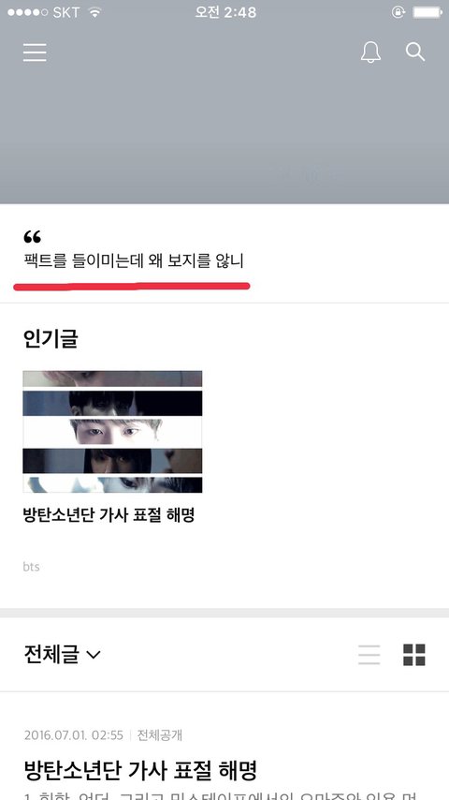This screenshot has width=449, height=800.
Task: Tap the Wi-Fi status icon
Action: pos(94,13)
